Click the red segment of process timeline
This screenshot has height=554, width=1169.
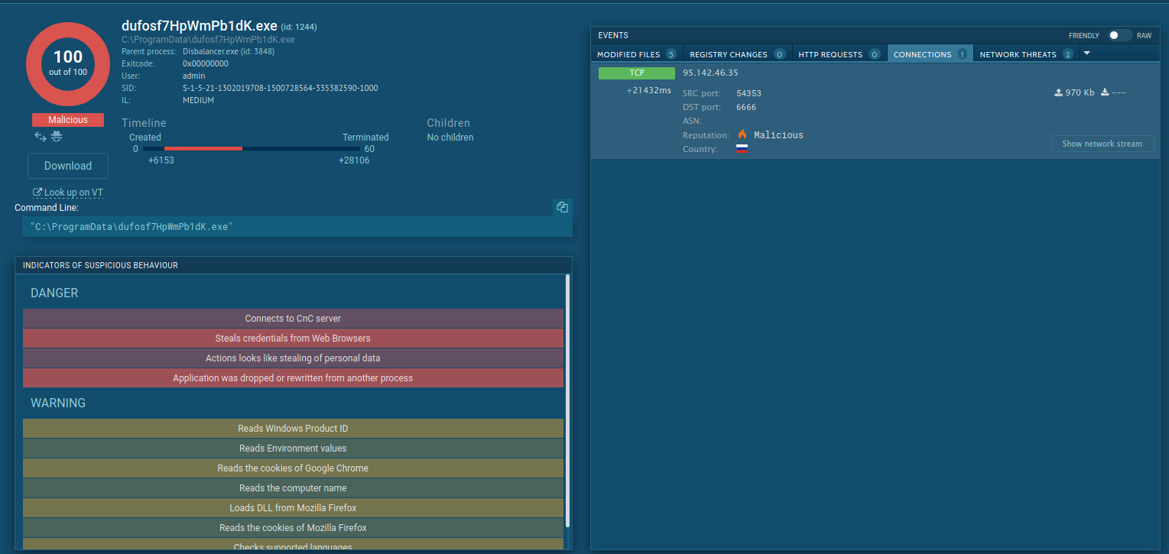(203, 148)
